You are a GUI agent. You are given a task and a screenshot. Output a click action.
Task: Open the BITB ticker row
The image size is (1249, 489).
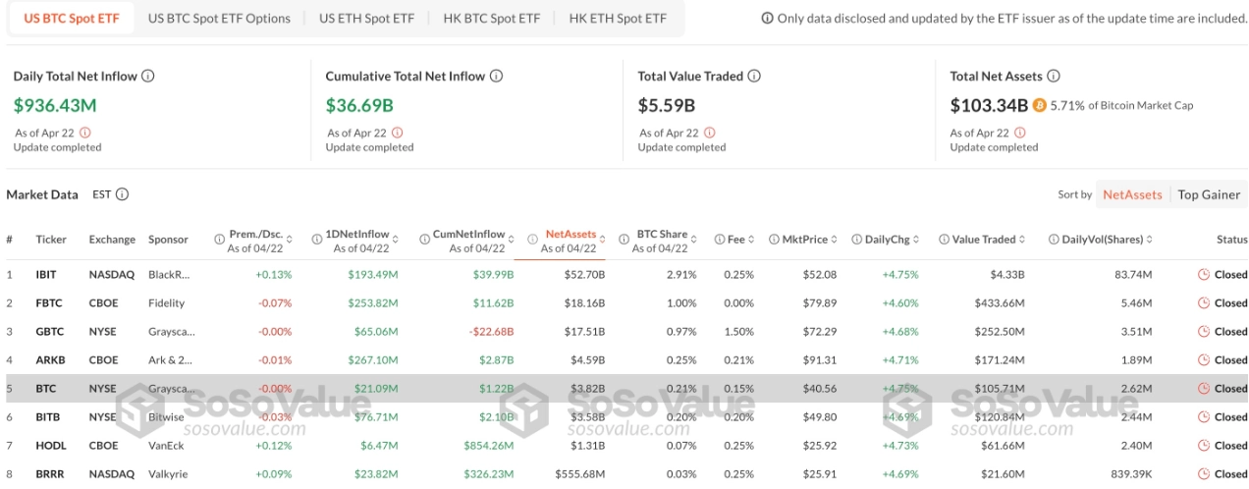pos(624,417)
